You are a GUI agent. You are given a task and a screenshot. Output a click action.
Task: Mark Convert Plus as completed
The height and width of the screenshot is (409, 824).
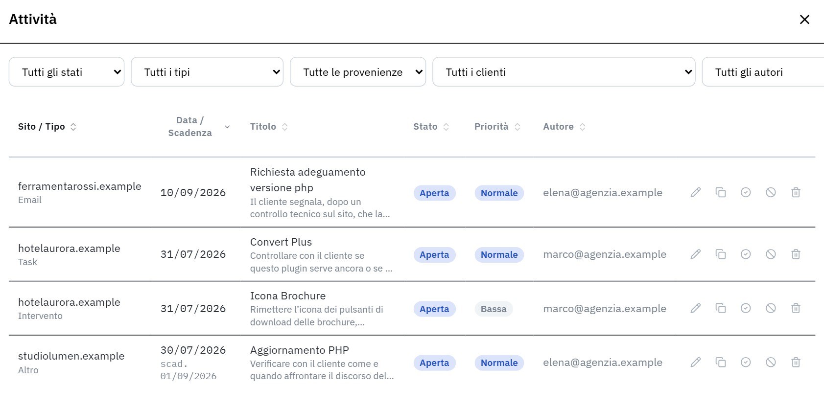click(746, 254)
